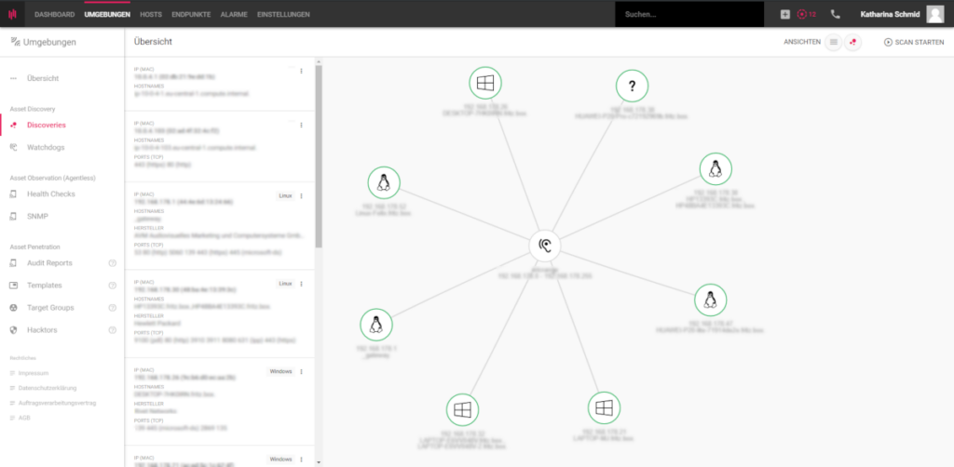Open the Dashboard tab
Screen dimensions: 954x467
click(55, 14)
